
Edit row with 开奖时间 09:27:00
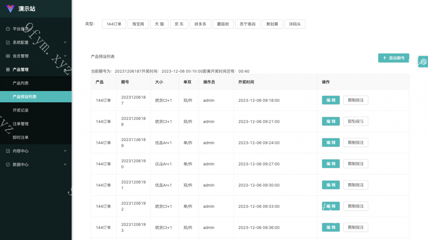pos(331,164)
